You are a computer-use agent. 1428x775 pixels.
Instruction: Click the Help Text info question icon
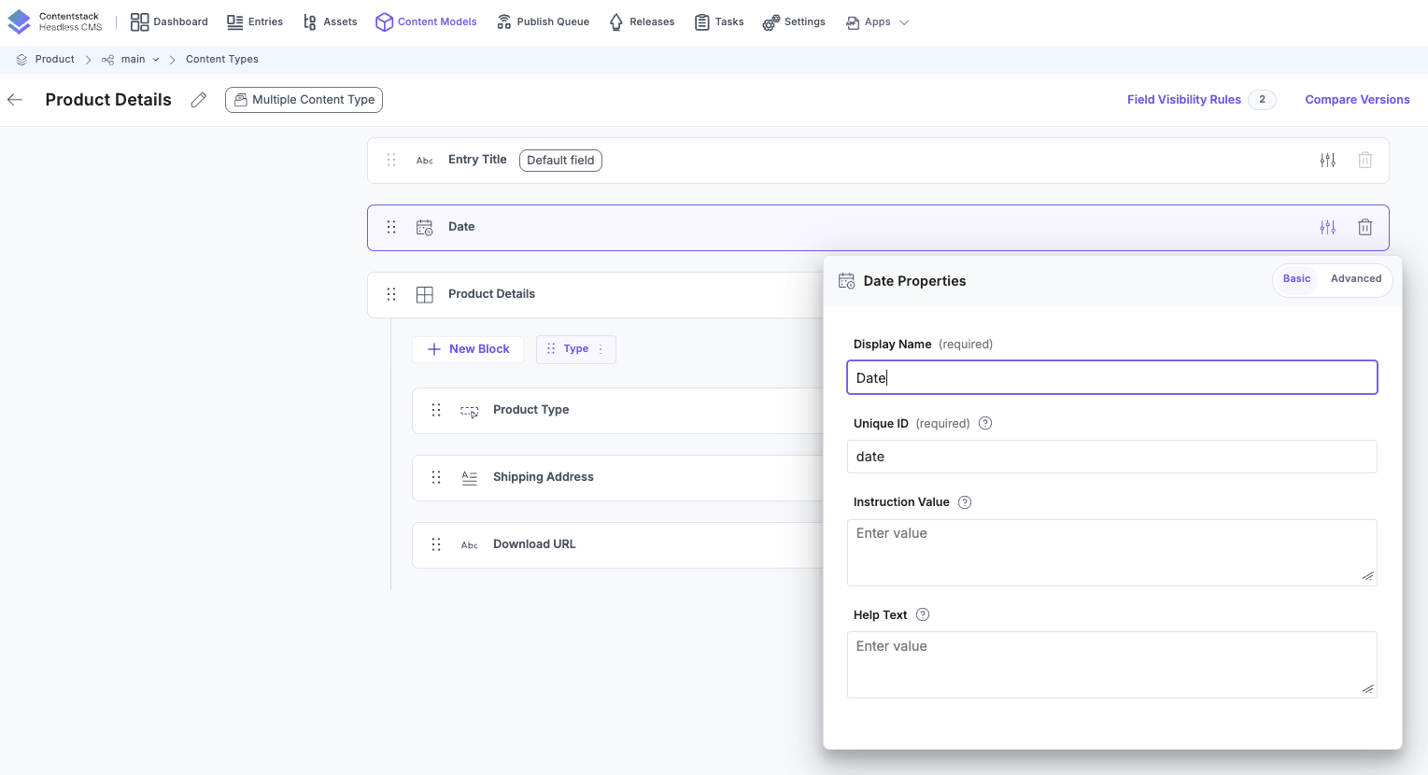923,614
